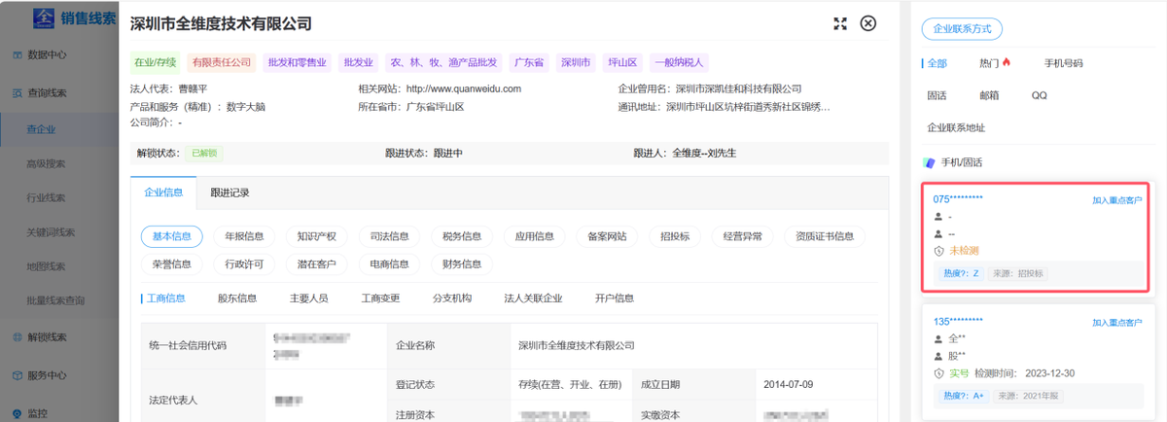Click the 手机/固话 section icon
Viewport: 1167px width, 422px height.
click(x=930, y=162)
